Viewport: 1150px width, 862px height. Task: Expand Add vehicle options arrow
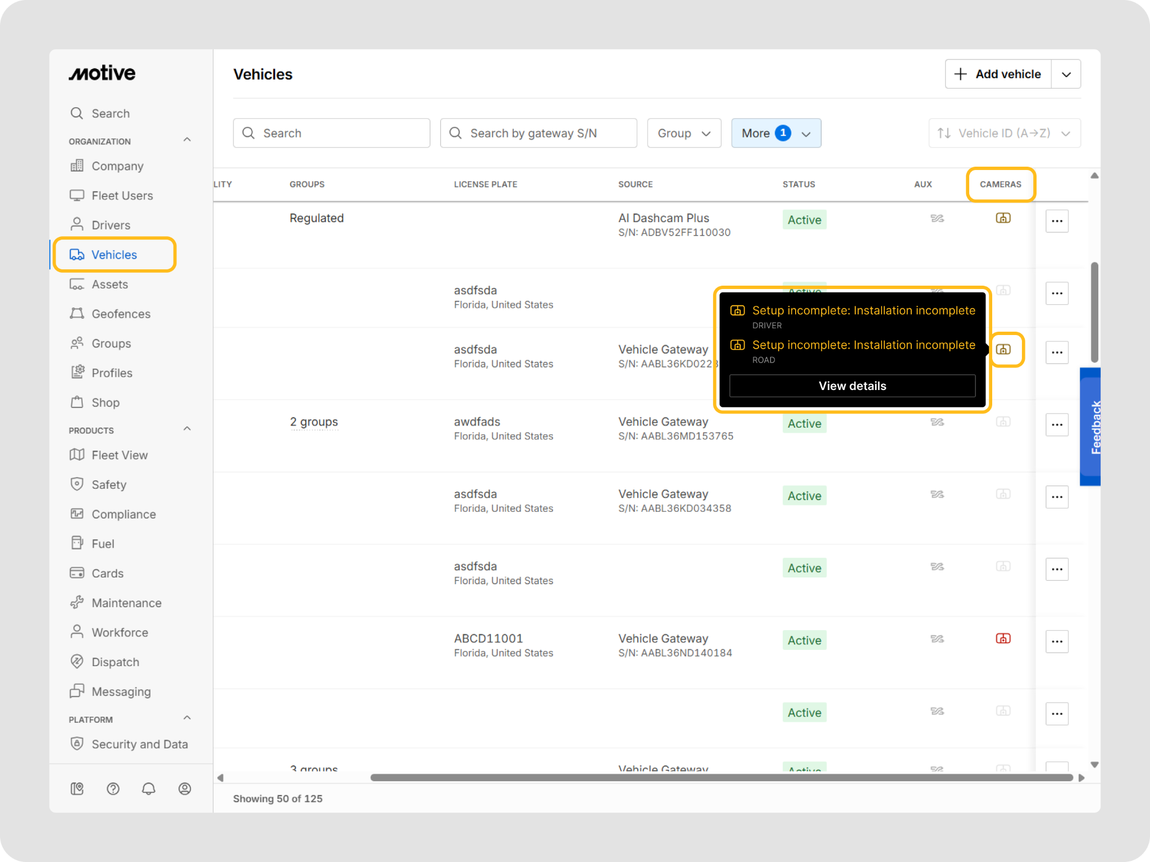1066,74
